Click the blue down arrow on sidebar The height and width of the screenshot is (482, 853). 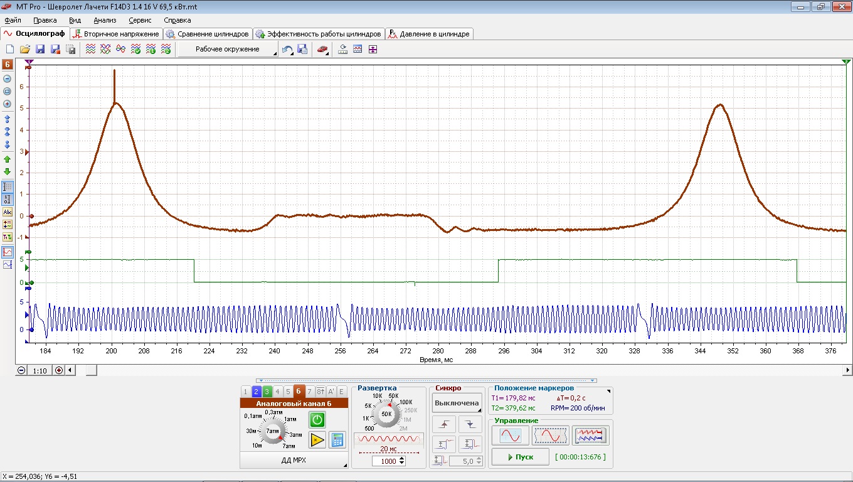pos(8,144)
